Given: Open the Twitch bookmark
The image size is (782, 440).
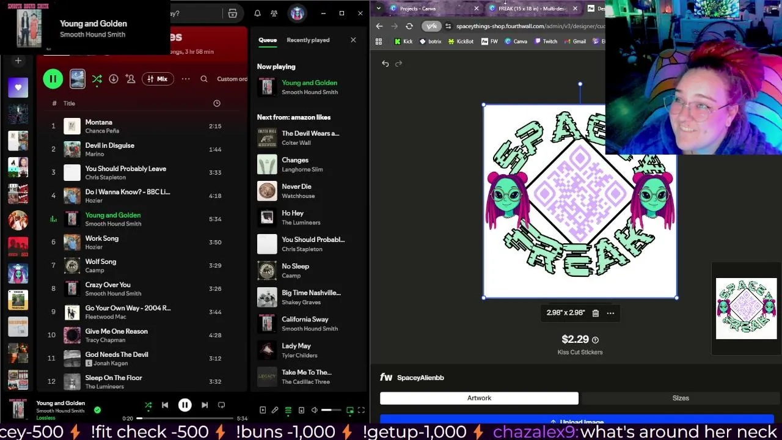Looking at the screenshot, I should click(x=546, y=42).
